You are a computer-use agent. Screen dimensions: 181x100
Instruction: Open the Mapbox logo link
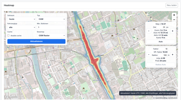[x=11, y=97]
